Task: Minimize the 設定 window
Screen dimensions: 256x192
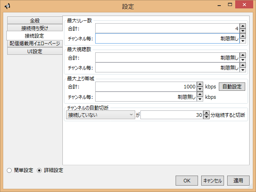Action: (219, 5)
